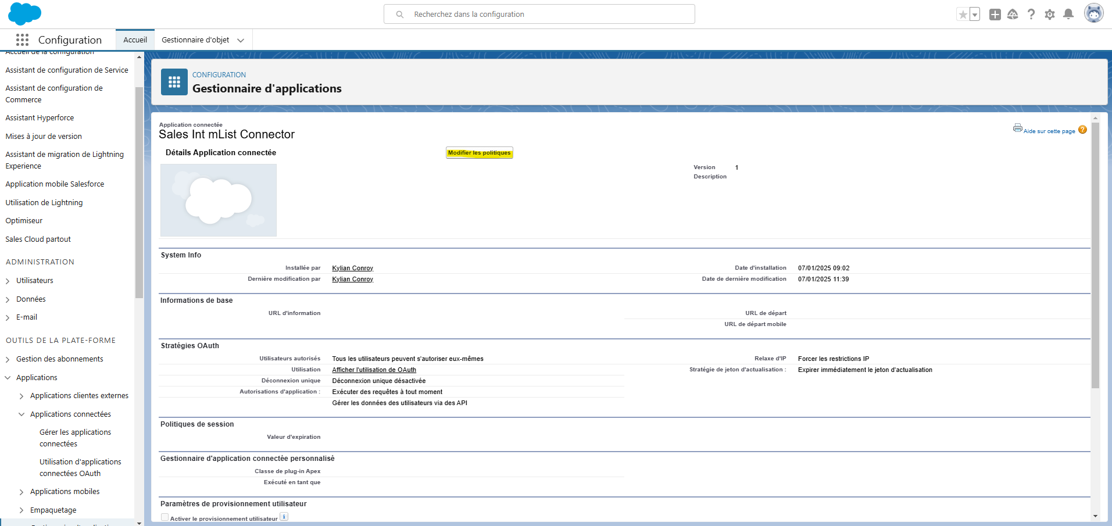Click sidebar scroll down arrow

(139, 523)
